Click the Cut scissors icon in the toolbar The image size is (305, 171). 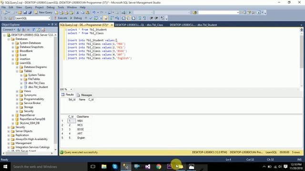click(77, 13)
